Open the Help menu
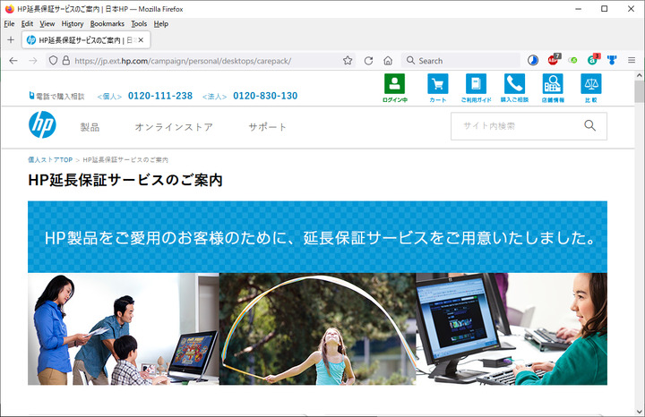The image size is (645, 417). pyautogui.click(x=161, y=24)
